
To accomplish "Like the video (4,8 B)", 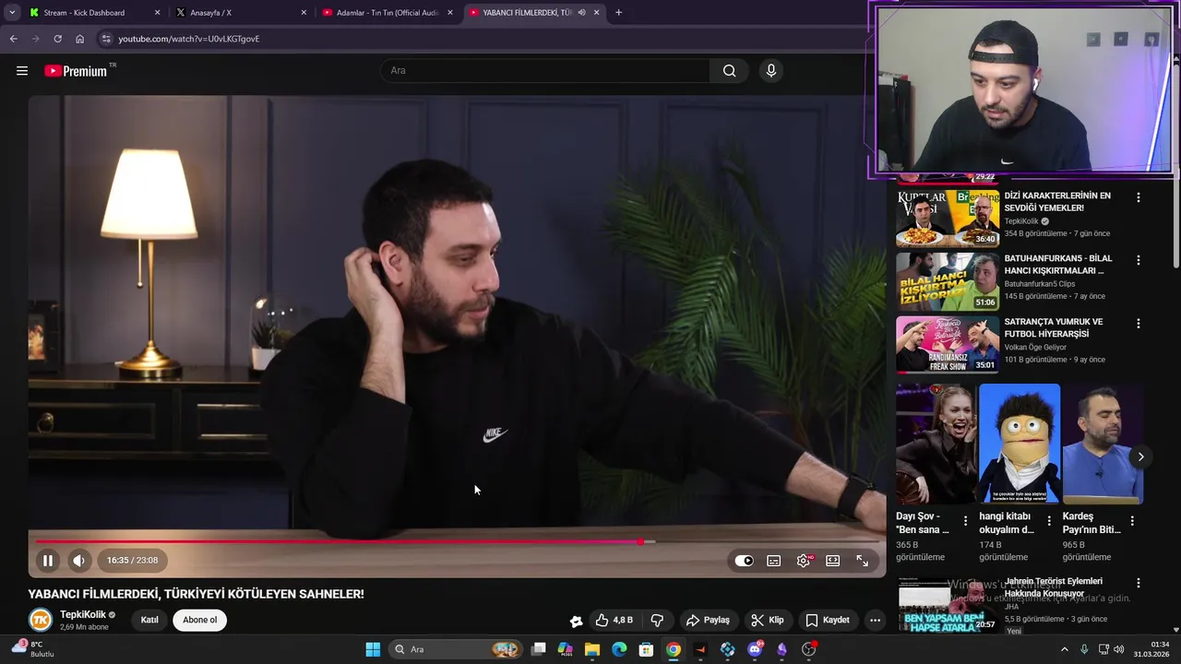I will pyautogui.click(x=614, y=620).
